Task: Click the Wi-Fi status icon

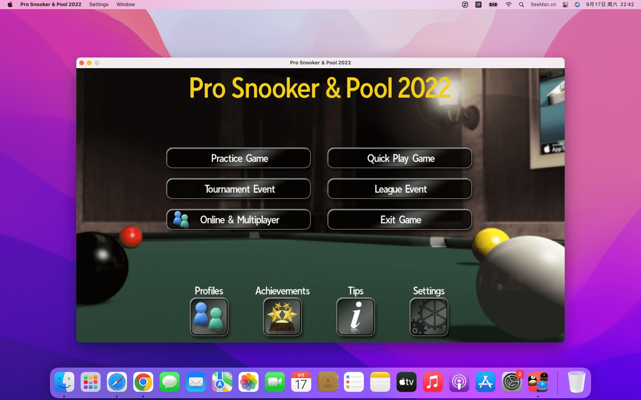Action: pyautogui.click(x=508, y=5)
